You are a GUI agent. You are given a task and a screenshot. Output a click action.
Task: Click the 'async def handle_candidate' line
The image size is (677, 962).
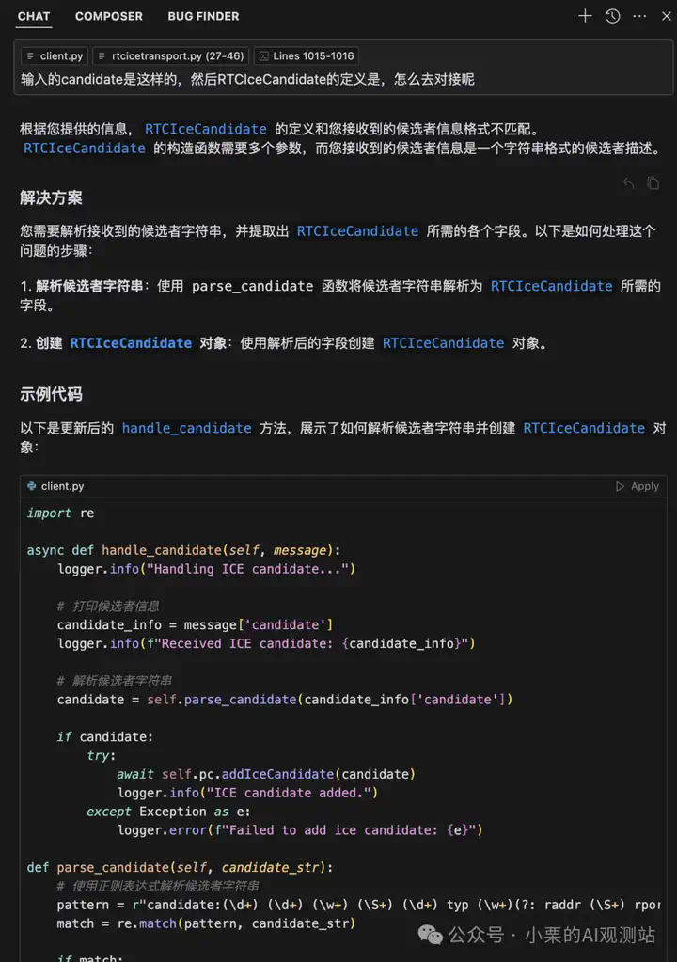point(183,550)
